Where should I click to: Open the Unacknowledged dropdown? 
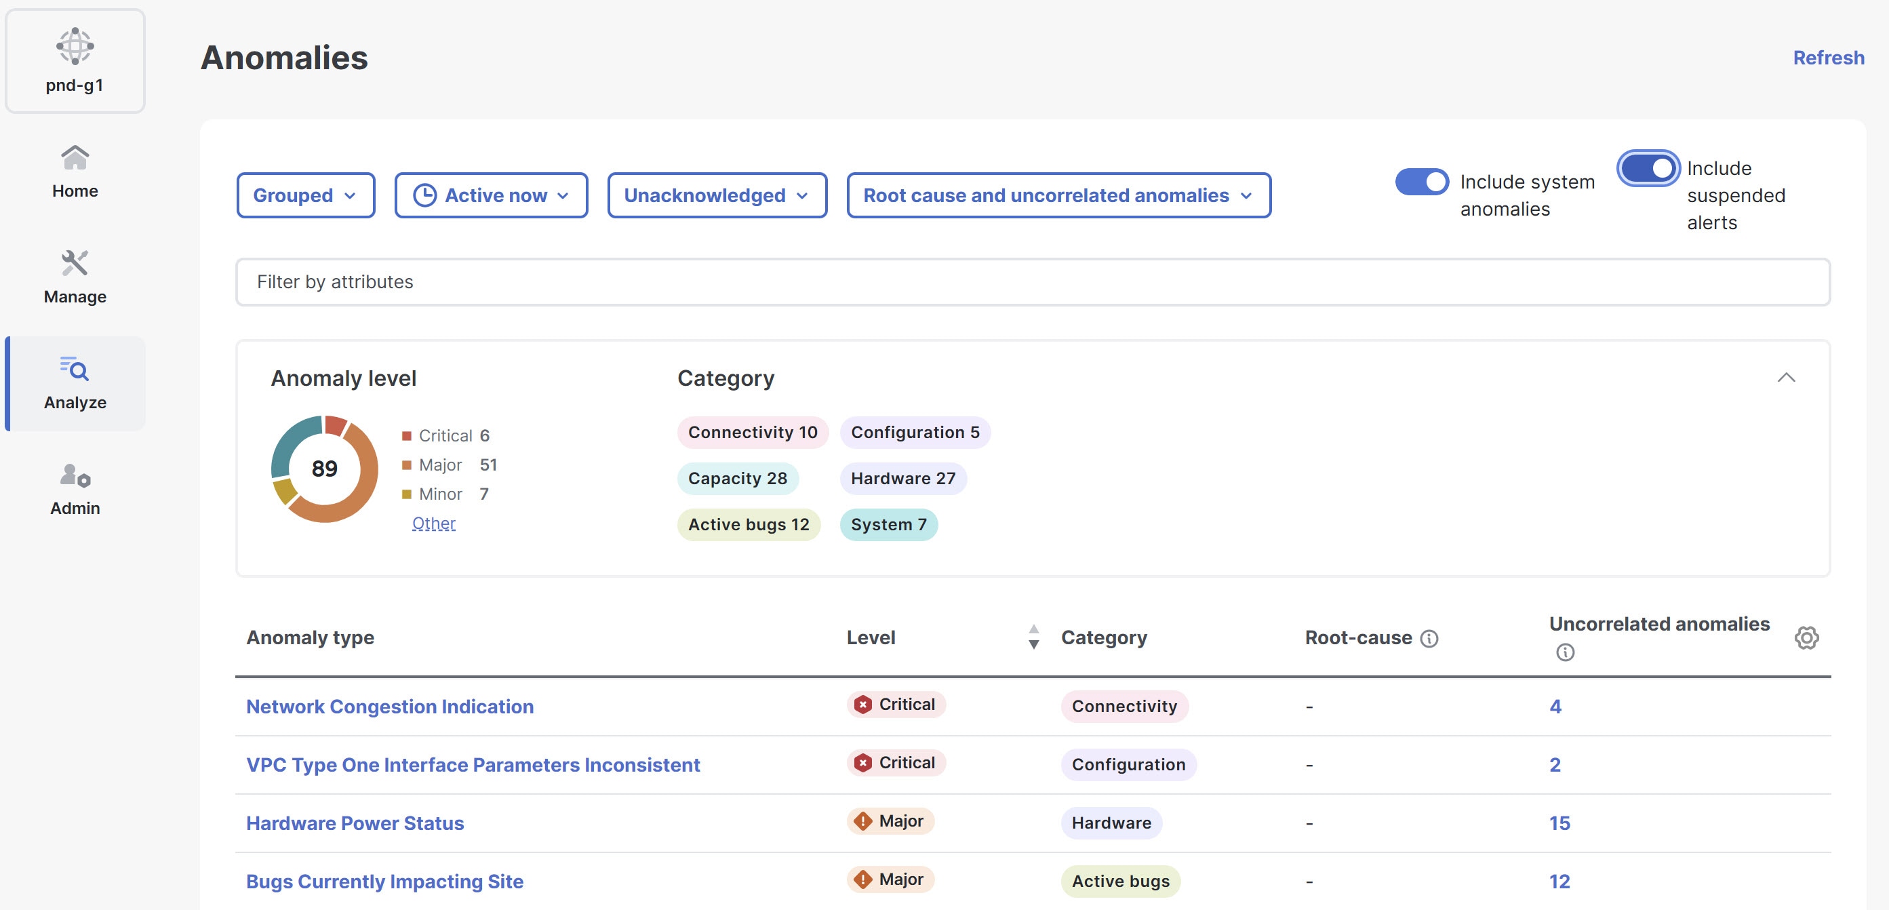pyautogui.click(x=717, y=196)
